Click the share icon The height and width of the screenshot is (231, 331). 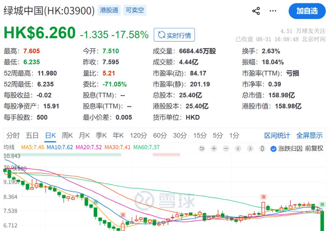[256, 11]
